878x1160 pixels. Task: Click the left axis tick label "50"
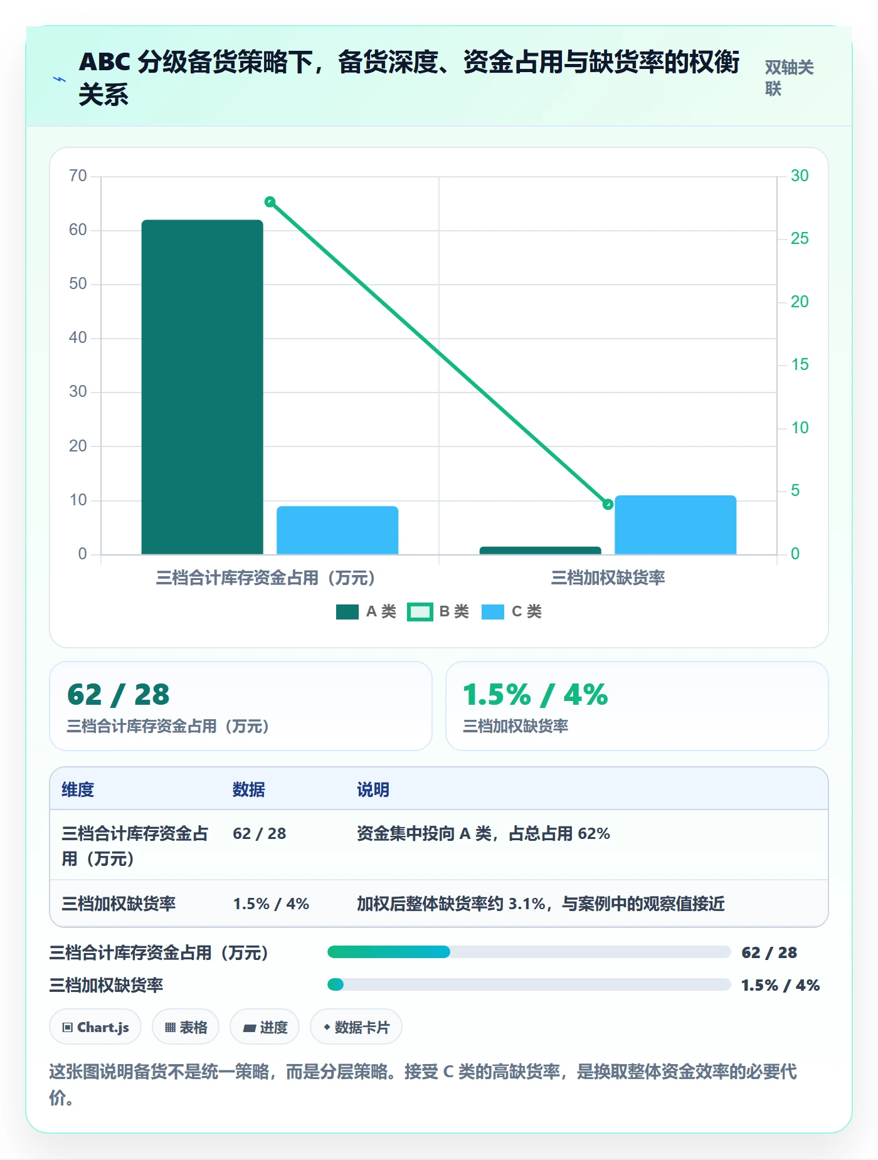pyautogui.click(x=78, y=283)
